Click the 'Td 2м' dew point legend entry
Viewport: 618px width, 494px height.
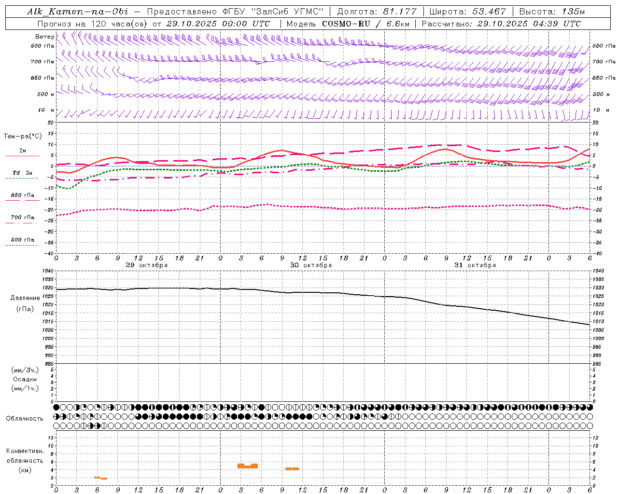click(22, 173)
